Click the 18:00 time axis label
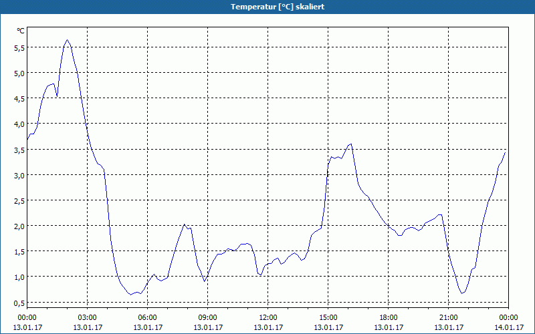The width and height of the screenshot is (535, 334). coord(389,318)
